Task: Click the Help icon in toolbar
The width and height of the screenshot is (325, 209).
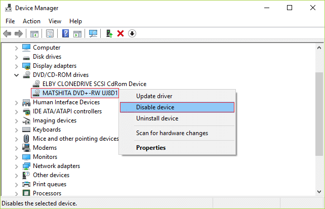Action: [65, 34]
